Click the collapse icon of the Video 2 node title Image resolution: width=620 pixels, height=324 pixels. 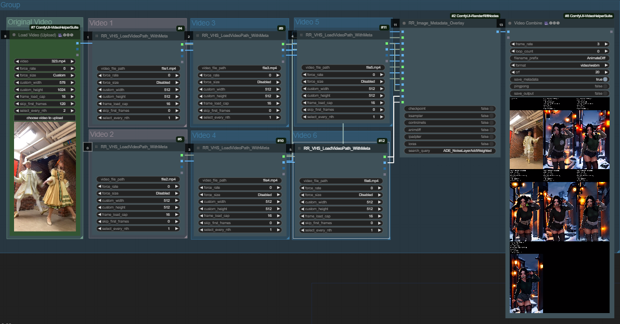point(96,147)
